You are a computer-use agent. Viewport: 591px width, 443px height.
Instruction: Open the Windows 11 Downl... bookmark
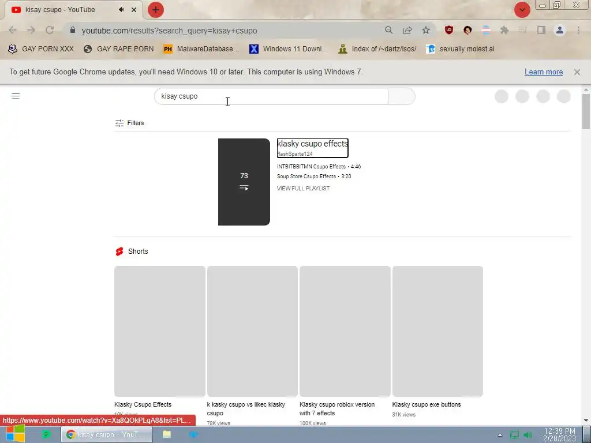(289, 49)
